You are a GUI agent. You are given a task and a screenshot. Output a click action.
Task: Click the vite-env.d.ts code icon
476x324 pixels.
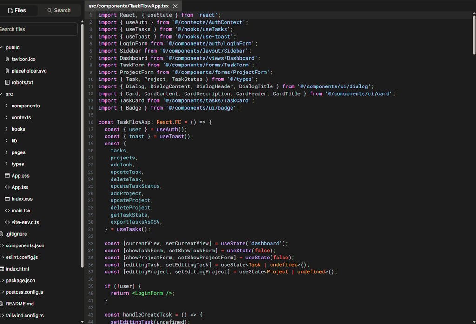point(7,222)
